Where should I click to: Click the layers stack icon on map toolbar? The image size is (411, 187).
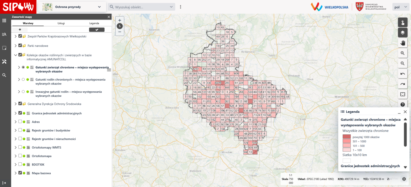403,32
